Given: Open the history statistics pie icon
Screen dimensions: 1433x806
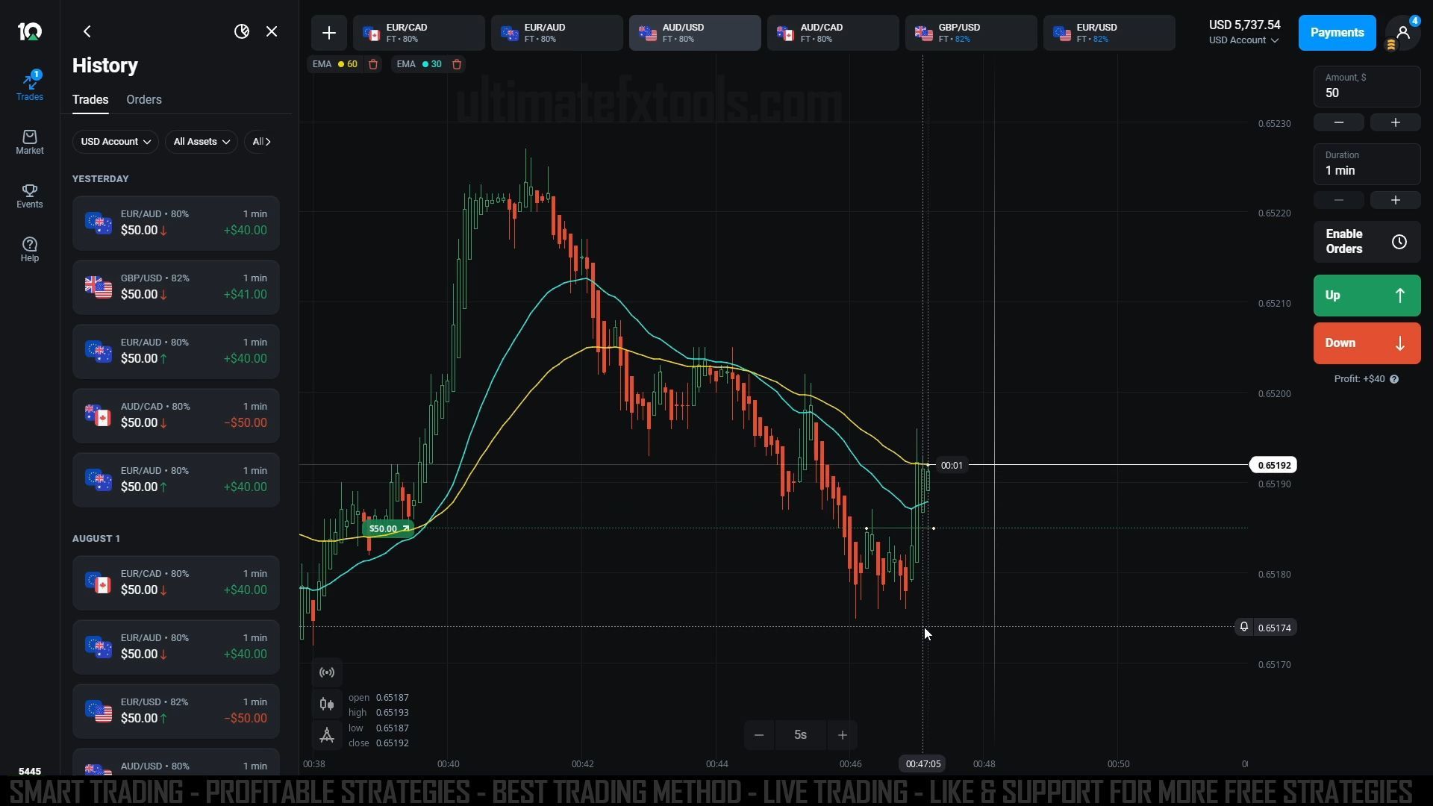Looking at the screenshot, I should [242, 31].
